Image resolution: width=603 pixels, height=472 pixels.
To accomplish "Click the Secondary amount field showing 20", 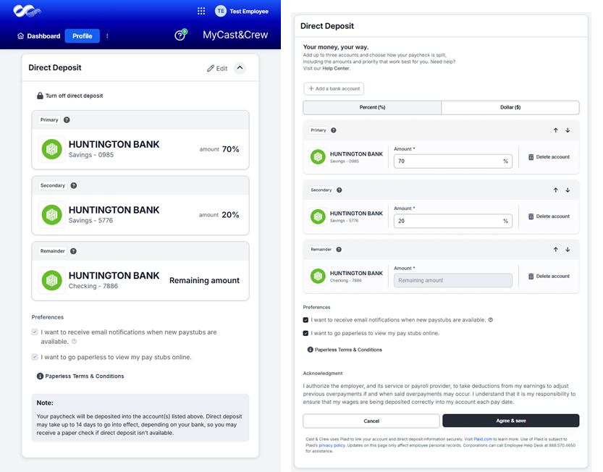I will 453,221.
